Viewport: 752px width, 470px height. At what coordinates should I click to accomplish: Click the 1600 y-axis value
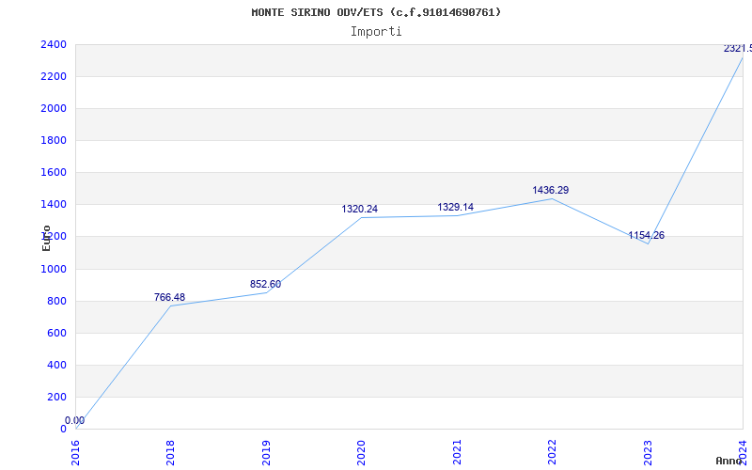(x=54, y=172)
